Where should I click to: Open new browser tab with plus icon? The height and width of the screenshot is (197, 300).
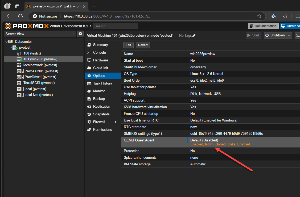[94, 6]
